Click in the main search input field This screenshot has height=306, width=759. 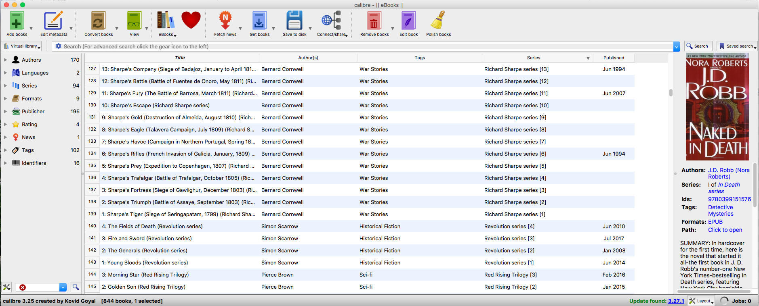[364, 46]
